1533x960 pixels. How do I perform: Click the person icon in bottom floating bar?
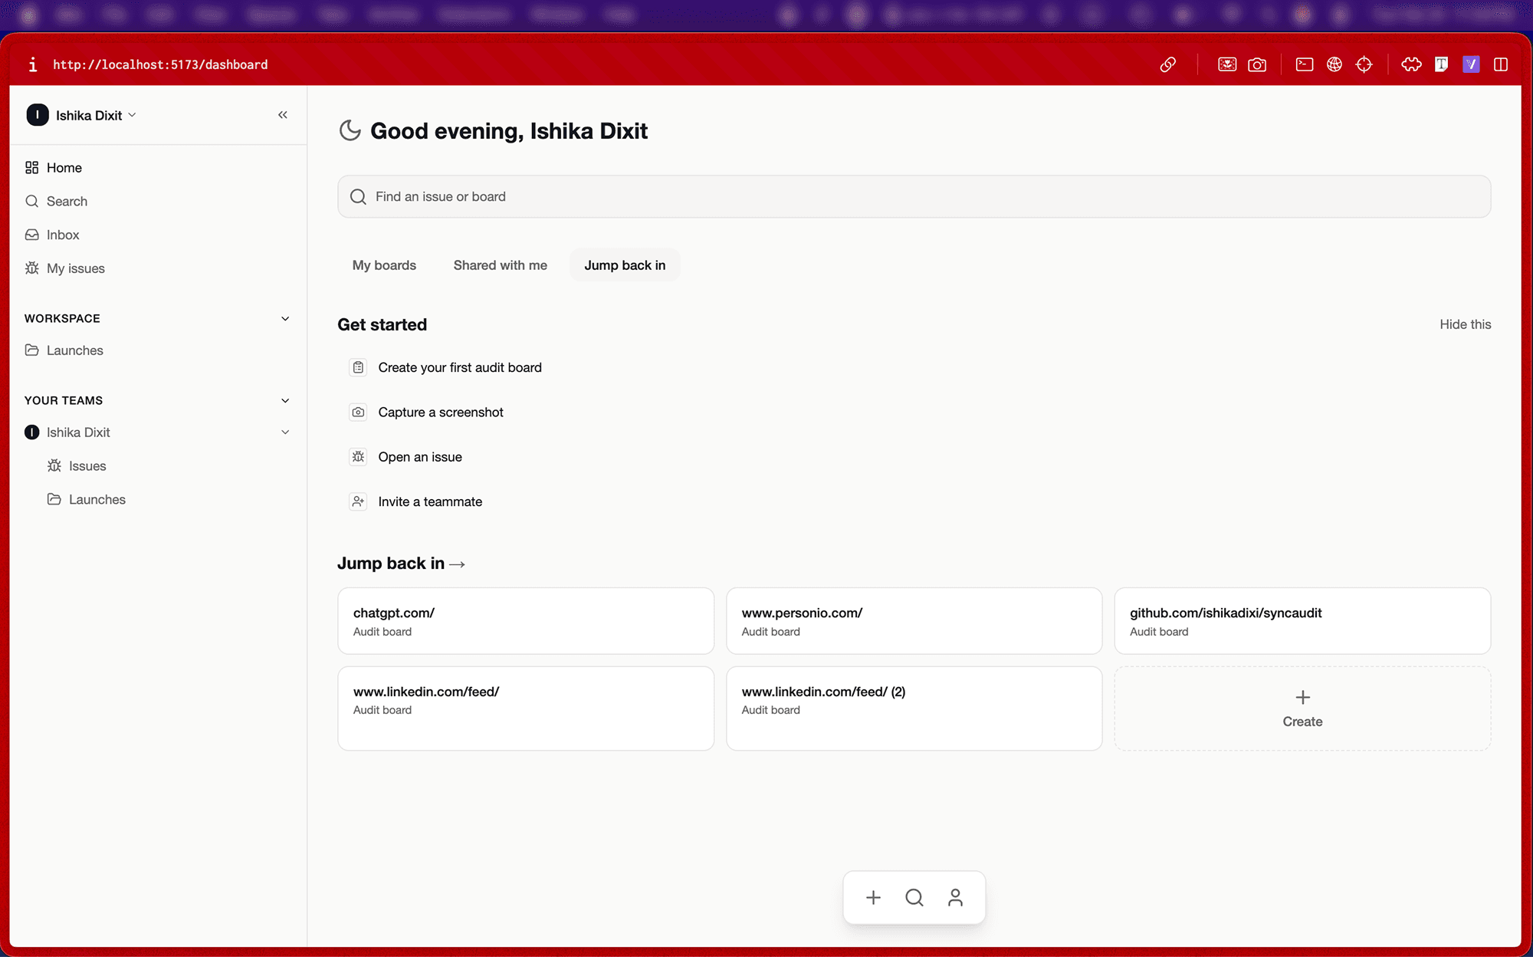(x=955, y=898)
